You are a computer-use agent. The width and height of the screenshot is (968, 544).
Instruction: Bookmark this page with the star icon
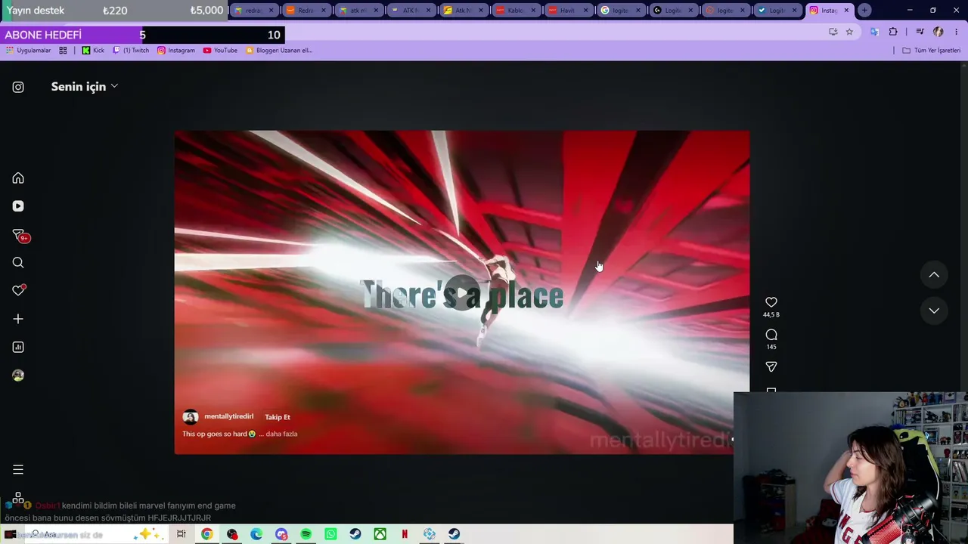tap(849, 32)
